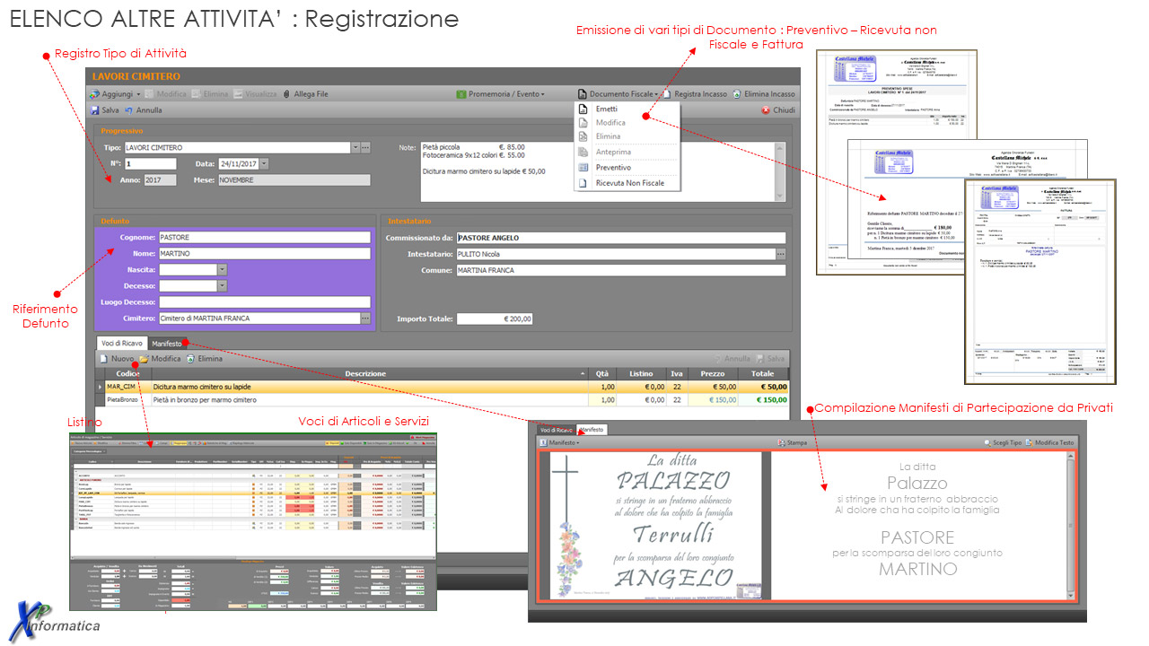Choose Preventivo in the Documento Fiscale menu
Image resolution: width=1149 pixels, height=646 pixels.
click(613, 168)
